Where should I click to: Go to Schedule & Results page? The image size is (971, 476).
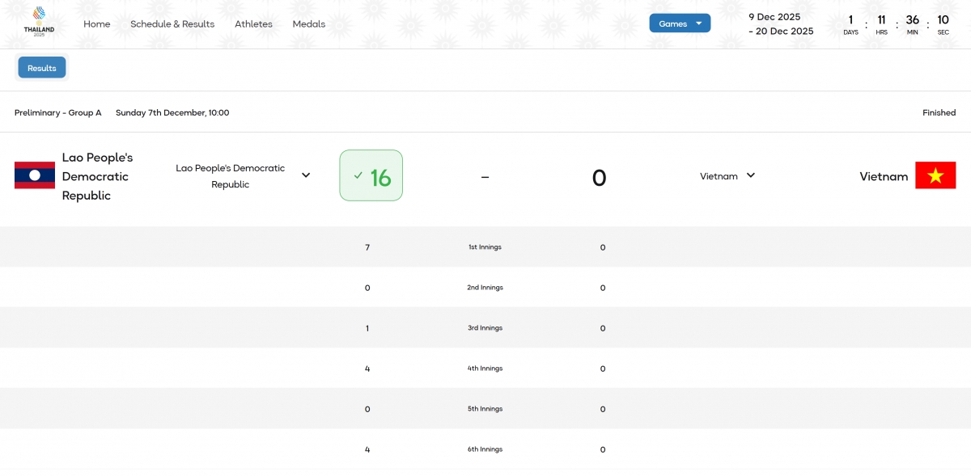pyautogui.click(x=172, y=24)
